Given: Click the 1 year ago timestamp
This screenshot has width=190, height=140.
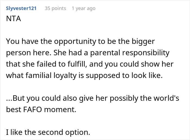Looking at the screenshot, I should [x=84, y=8].
